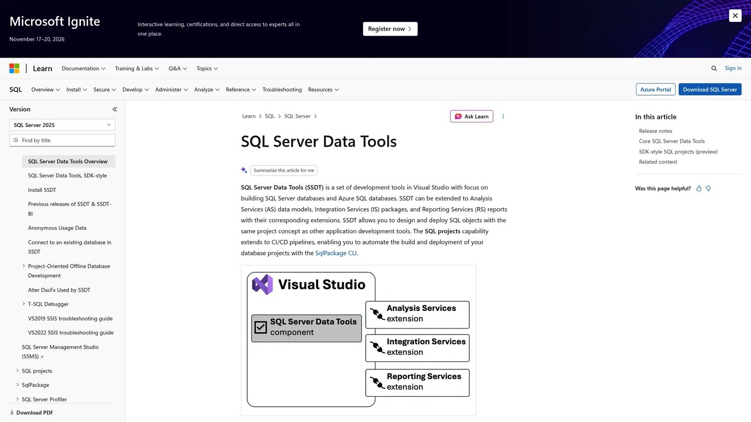Open the Develop menu
This screenshot has height=422, width=751.
[x=135, y=90]
